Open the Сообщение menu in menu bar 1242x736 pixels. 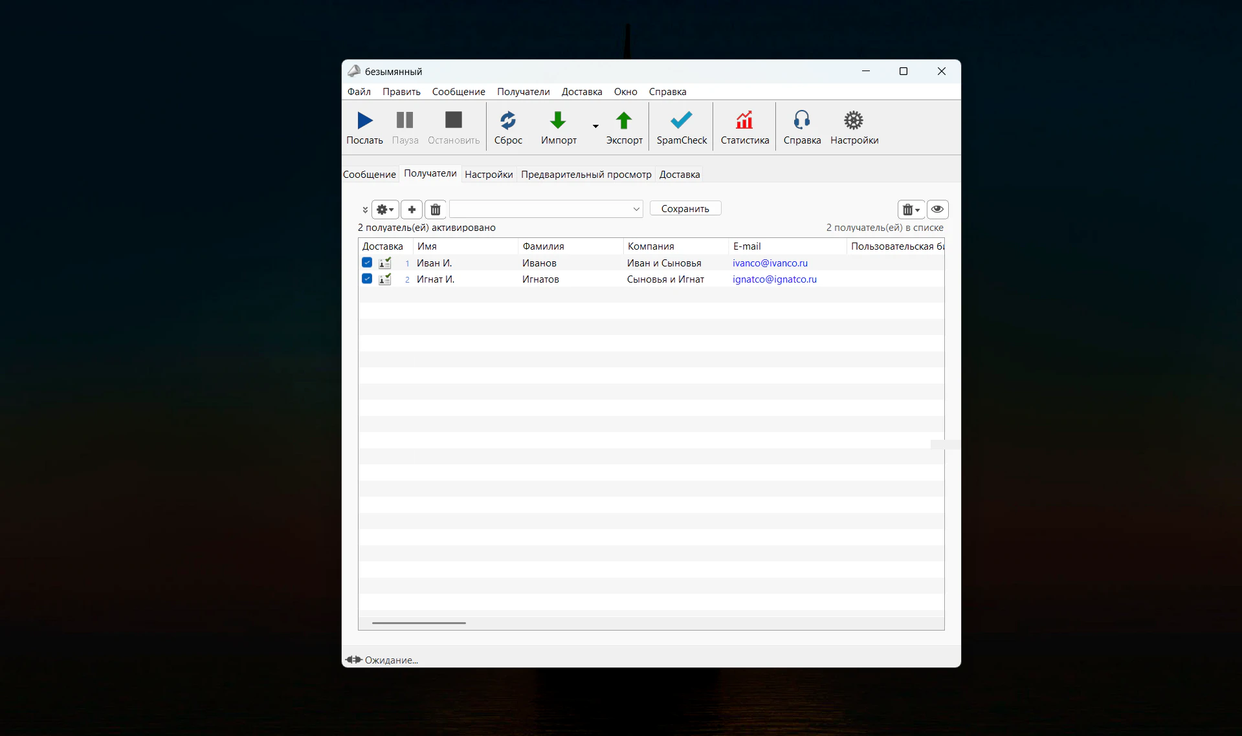pyautogui.click(x=459, y=92)
